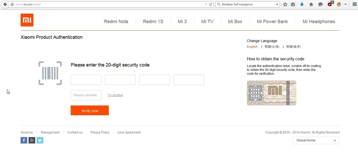
Task: Click the Try another captcha link
Action: point(115,95)
